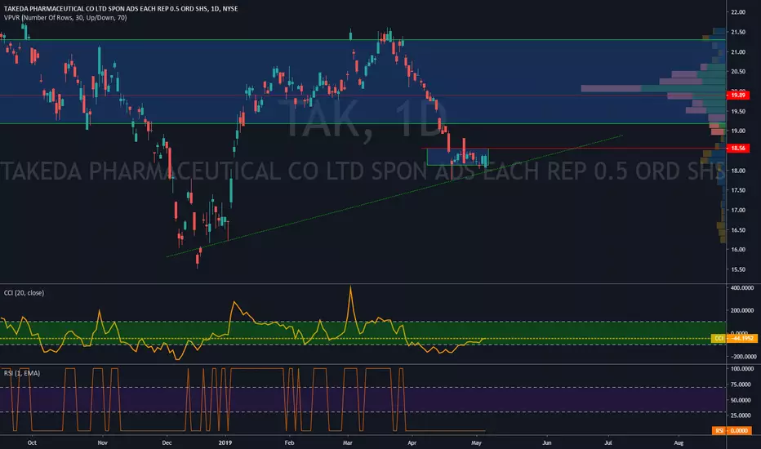Click the 19.00 price axis tick
Screen dimensions: 761x449
pos(738,131)
